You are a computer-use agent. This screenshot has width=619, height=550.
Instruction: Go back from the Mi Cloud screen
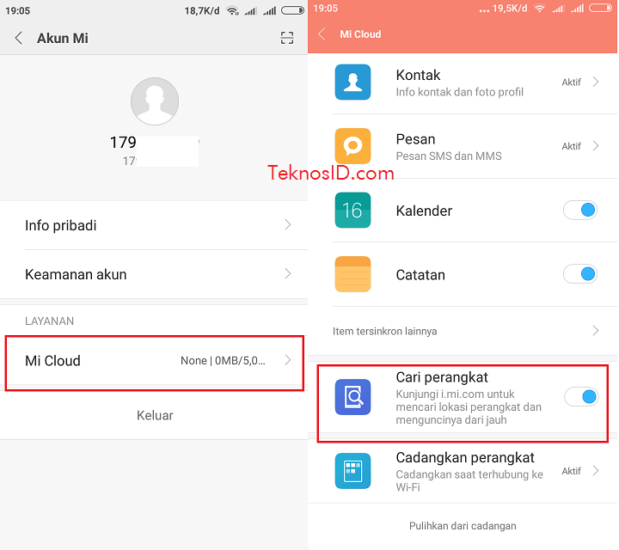click(x=322, y=34)
